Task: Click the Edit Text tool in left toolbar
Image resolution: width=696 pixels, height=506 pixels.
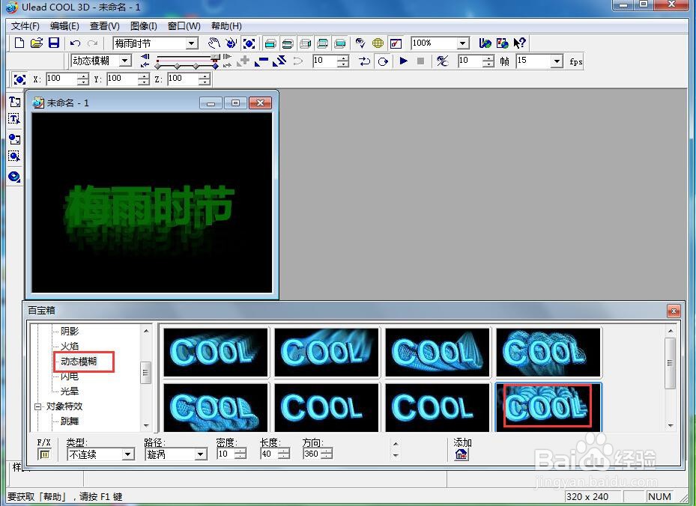Action: [14, 119]
